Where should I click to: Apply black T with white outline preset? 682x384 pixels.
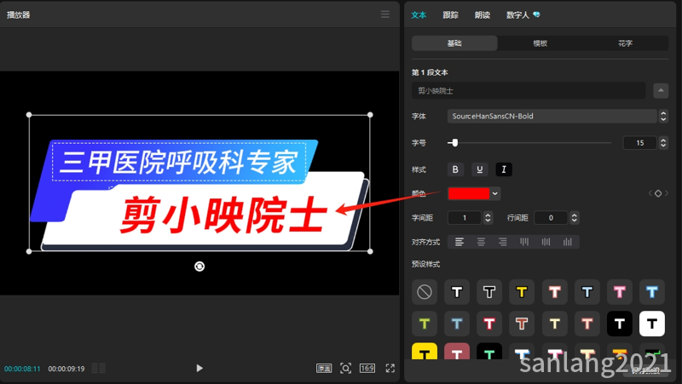(x=489, y=292)
